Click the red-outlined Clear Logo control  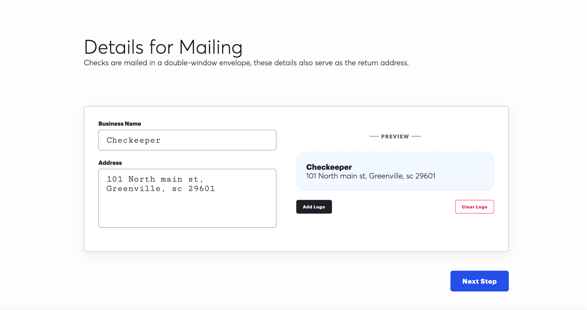(474, 207)
